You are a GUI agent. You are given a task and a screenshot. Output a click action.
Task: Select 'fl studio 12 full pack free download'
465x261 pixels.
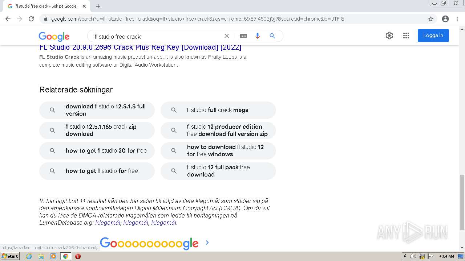[x=218, y=171]
